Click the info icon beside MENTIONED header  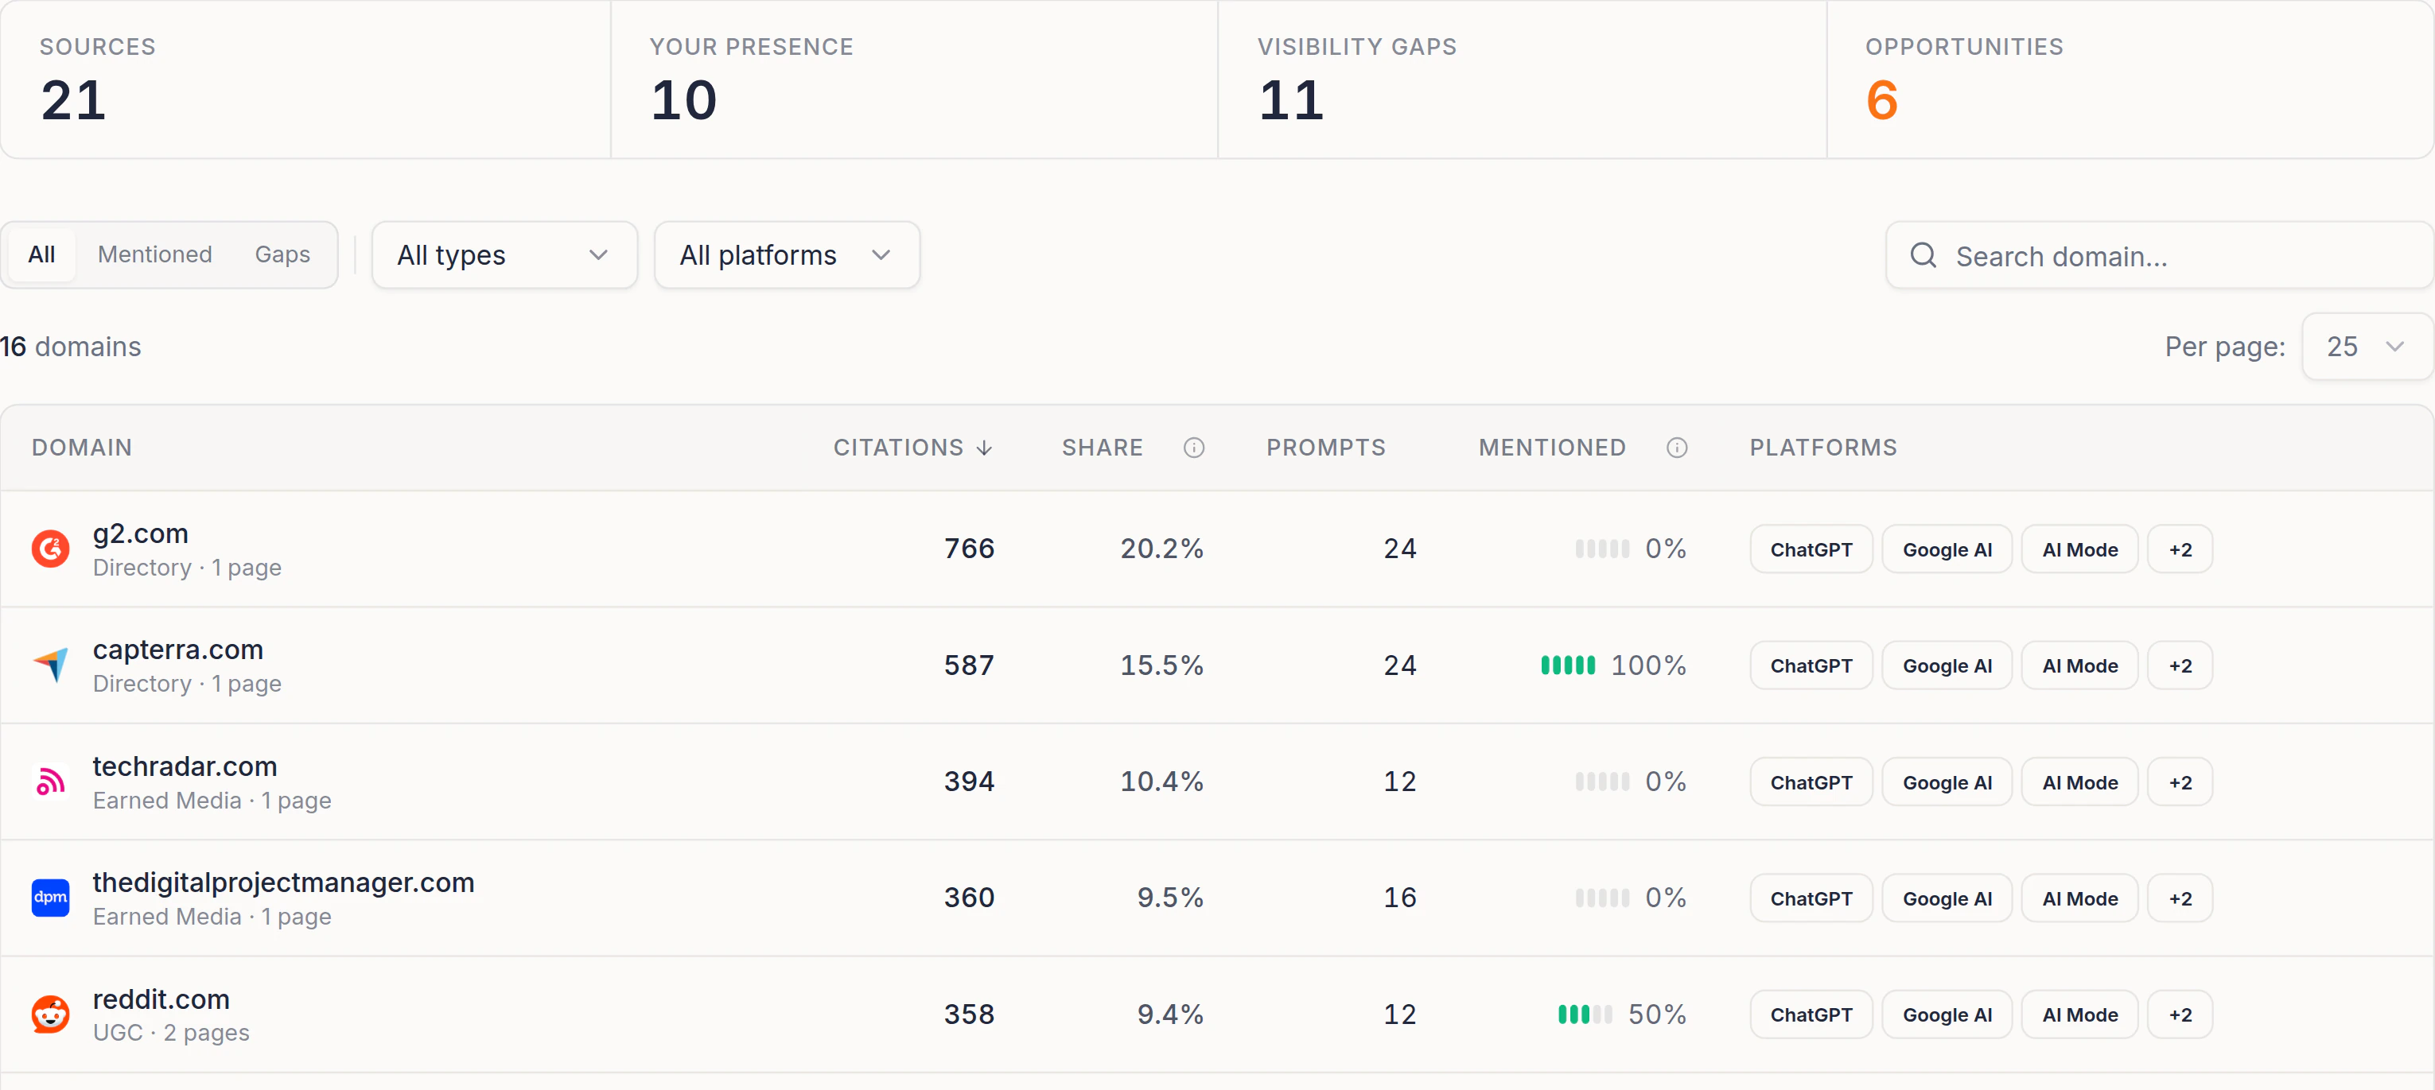pos(1677,448)
